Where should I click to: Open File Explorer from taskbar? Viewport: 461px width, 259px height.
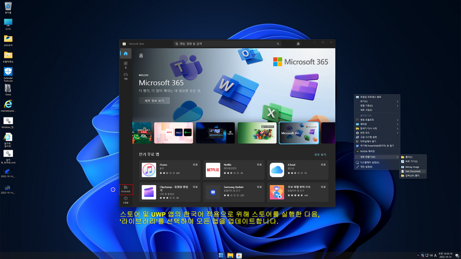point(230,255)
